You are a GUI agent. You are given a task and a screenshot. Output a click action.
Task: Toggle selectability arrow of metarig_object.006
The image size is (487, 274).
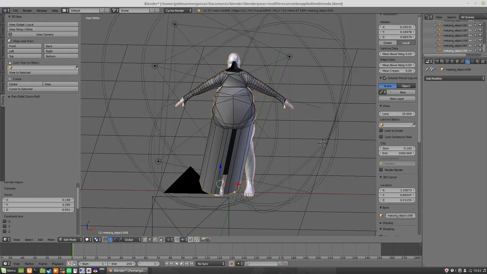475,40
